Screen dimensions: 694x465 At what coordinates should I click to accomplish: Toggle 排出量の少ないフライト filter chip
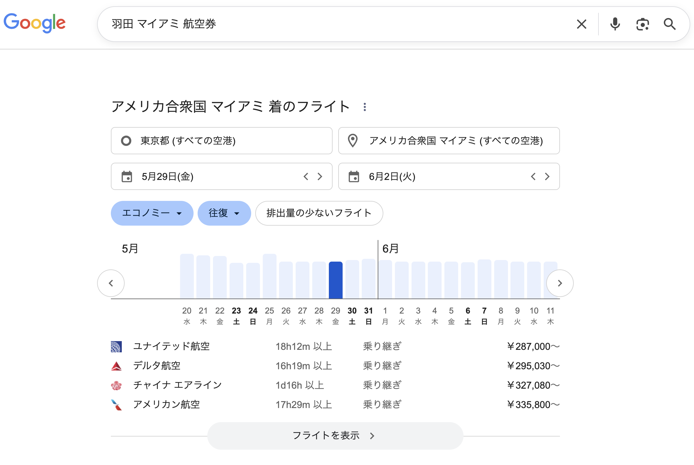click(x=319, y=213)
